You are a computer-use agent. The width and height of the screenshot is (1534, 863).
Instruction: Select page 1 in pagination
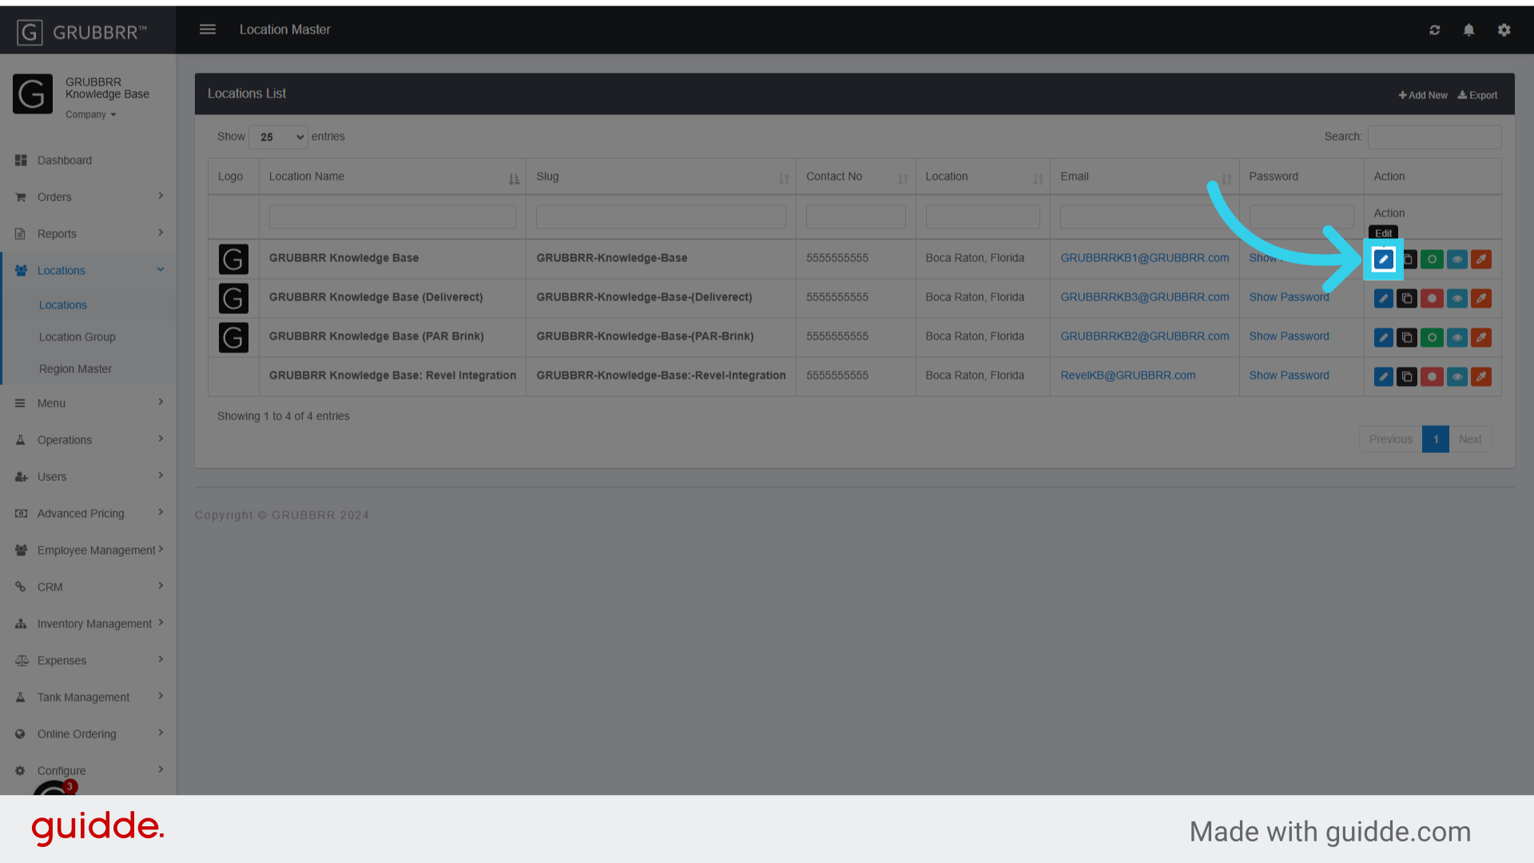[1436, 439]
